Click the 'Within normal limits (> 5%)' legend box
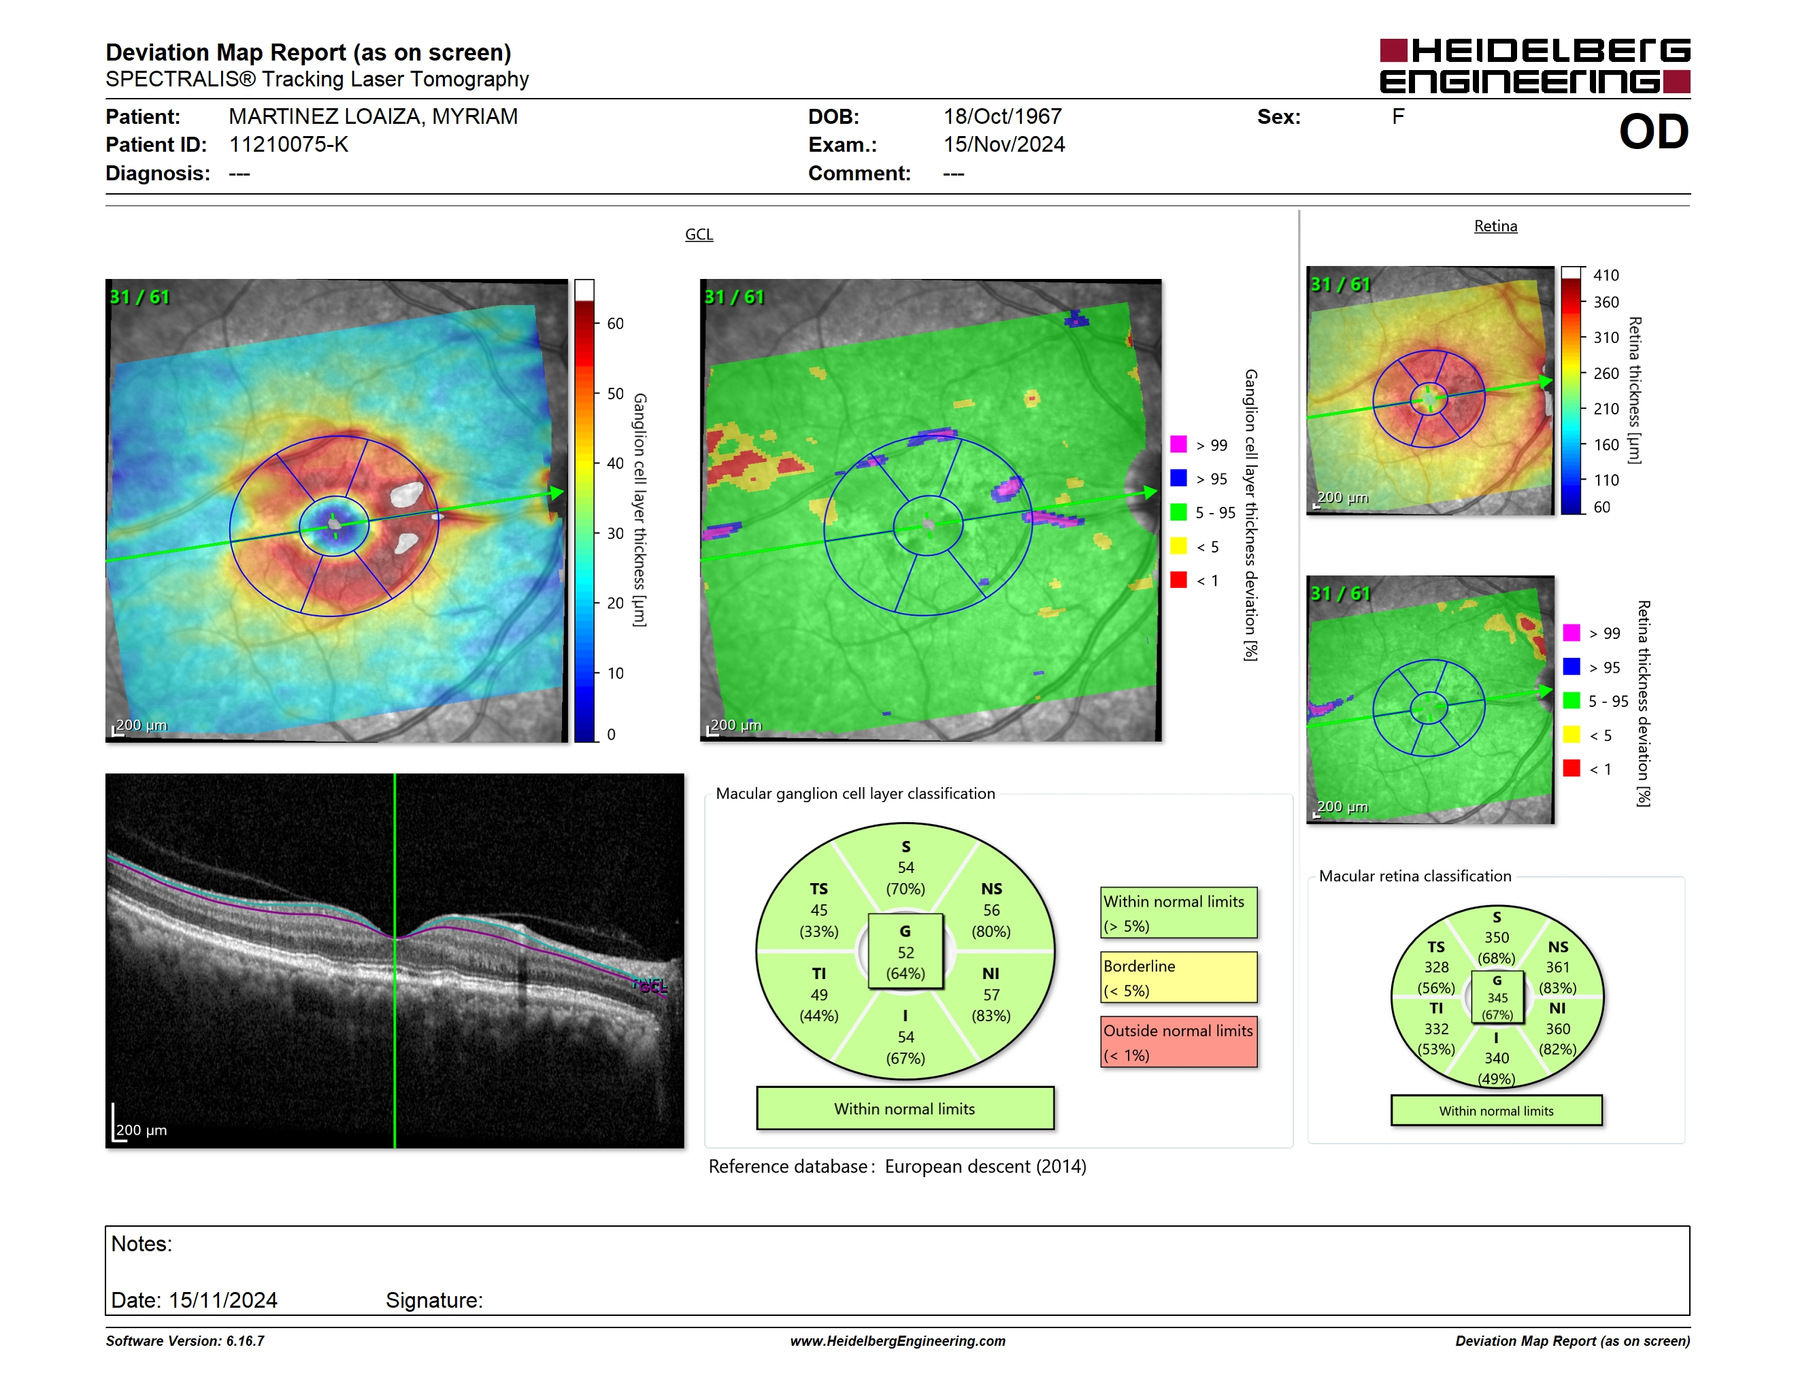This screenshot has height=1388, width=1796. [x=1179, y=912]
